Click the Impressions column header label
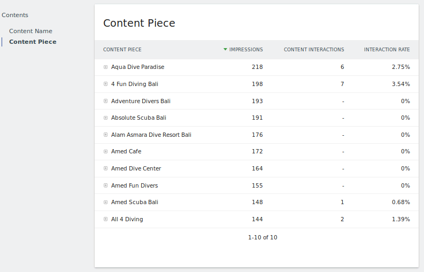The height and width of the screenshot is (272, 424). pos(246,50)
